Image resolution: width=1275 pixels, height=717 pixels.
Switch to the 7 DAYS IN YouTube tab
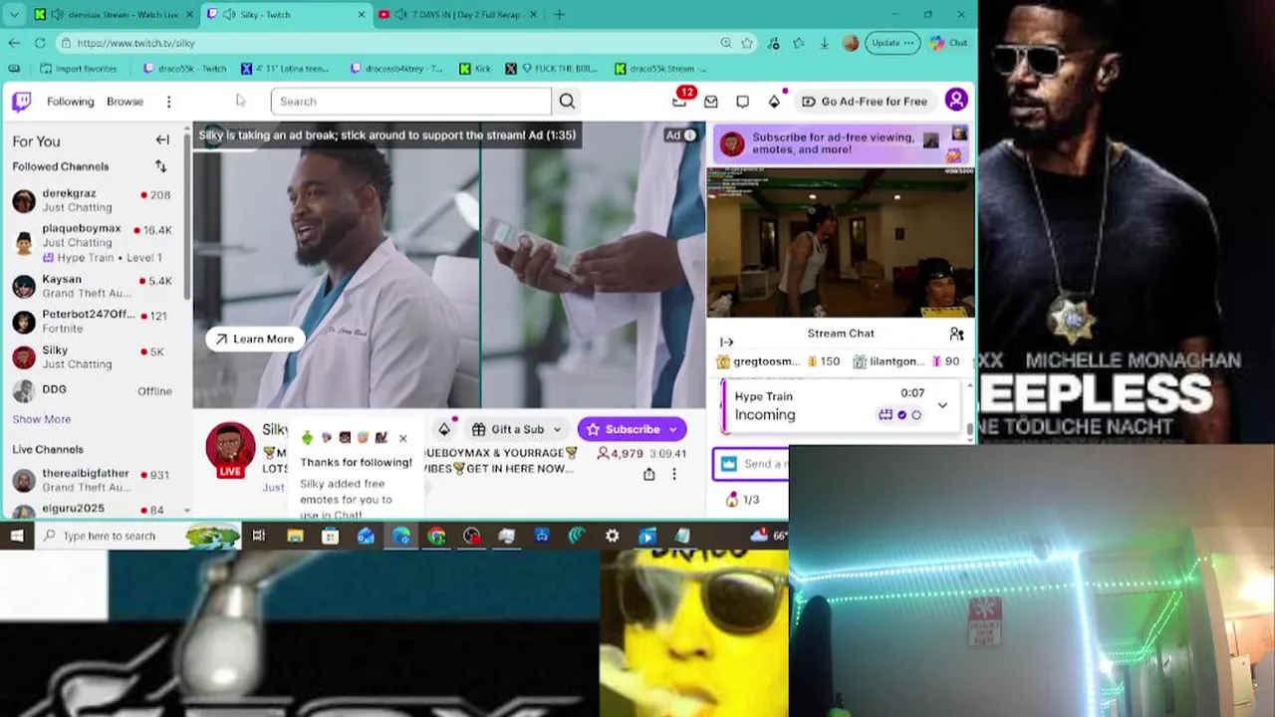pyautogui.click(x=457, y=15)
